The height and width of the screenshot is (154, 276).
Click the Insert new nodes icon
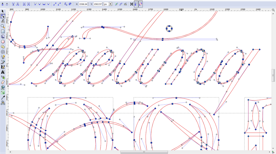coord(3,4)
